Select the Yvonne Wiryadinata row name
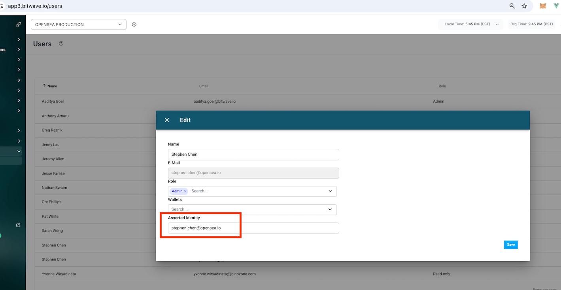The width and height of the screenshot is (561, 290). coord(59,274)
